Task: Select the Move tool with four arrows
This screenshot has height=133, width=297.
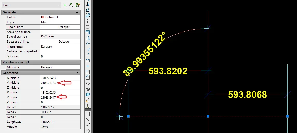Action: (88, 21)
